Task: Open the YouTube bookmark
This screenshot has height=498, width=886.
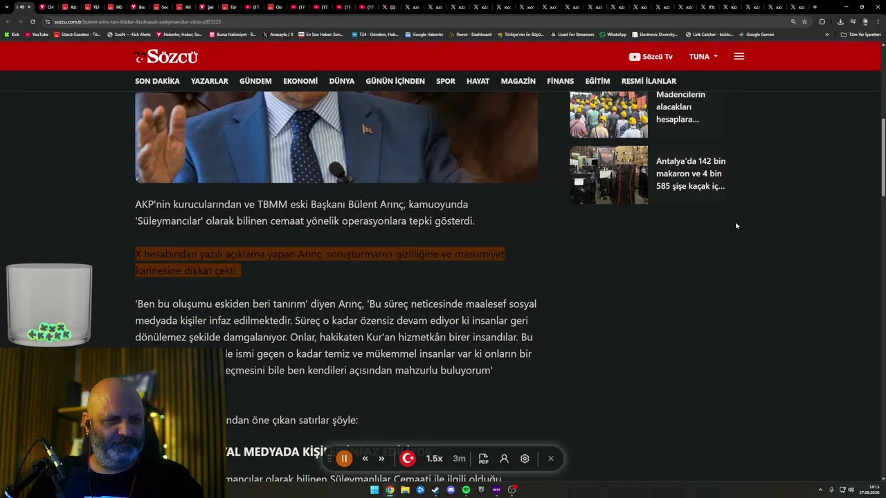Action: click(37, 35)
